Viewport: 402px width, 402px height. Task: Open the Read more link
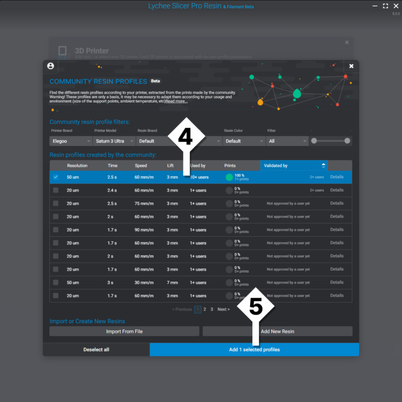(x=176, y=101)
